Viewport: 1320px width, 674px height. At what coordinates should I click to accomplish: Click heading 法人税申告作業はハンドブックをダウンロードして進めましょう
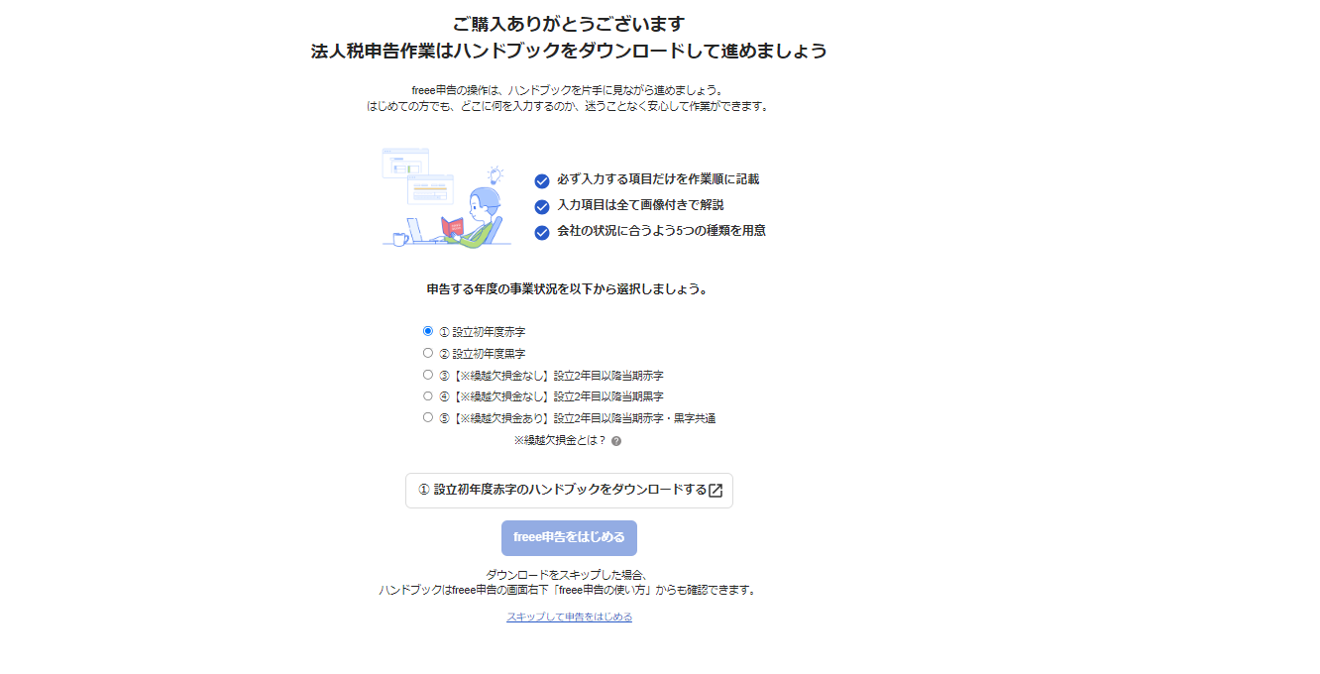click(x=569, y=51)
